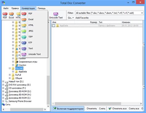Image resolution: width=146 pixels, height=113 pixels.
Task: Select AppData folder in the tree
Action: 22,72
